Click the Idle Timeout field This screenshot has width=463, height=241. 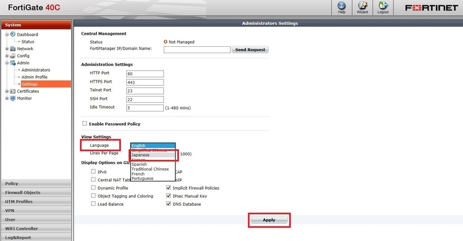click(145, 108)
